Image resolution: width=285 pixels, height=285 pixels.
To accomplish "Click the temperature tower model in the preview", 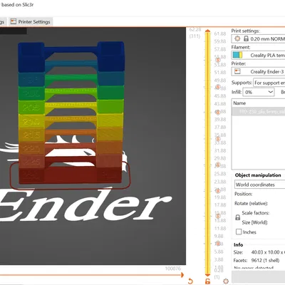I will pos(71,113).
